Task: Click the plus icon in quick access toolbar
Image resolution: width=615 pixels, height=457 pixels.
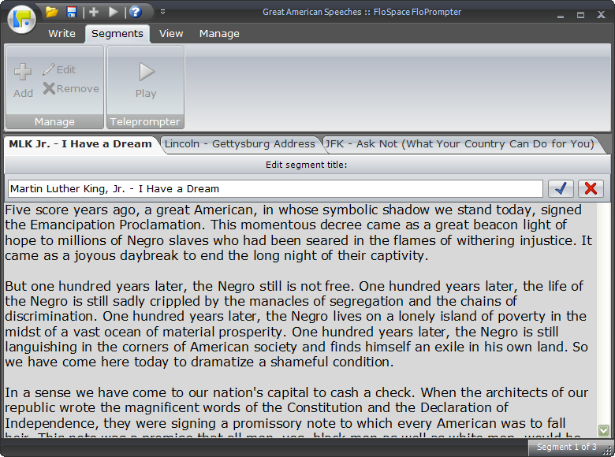Action: 94,12
